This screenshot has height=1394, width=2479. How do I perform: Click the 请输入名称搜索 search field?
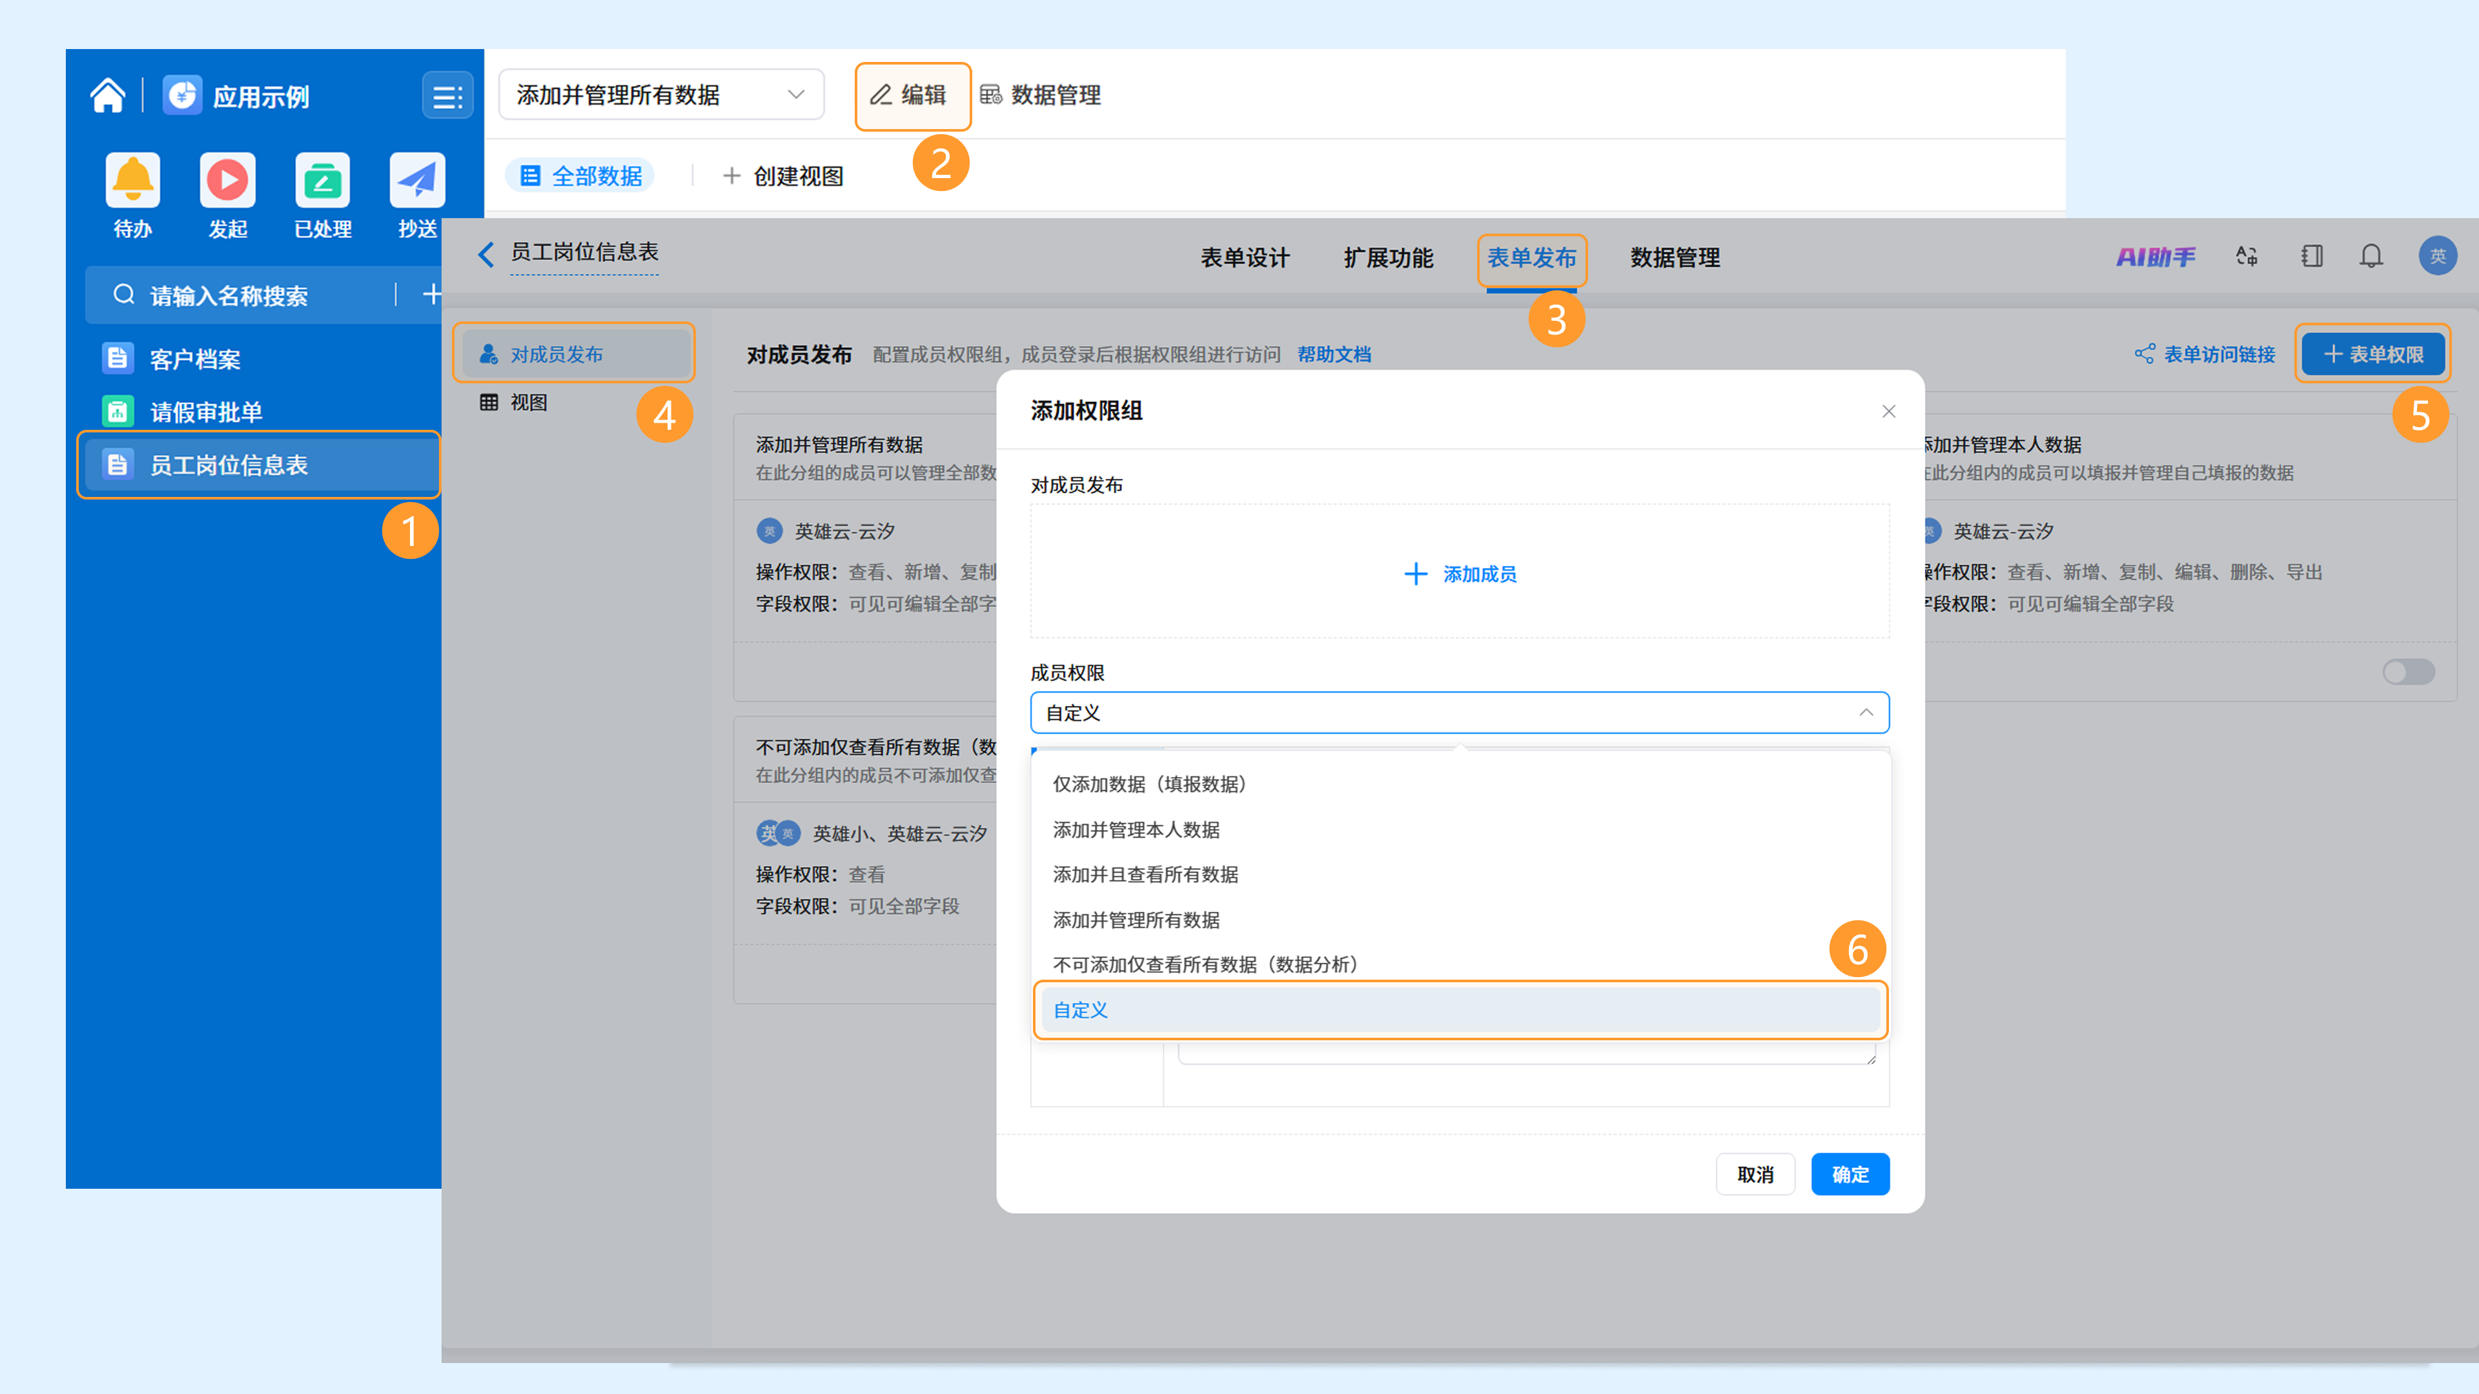pyautogui.click(x=240, y=294)
